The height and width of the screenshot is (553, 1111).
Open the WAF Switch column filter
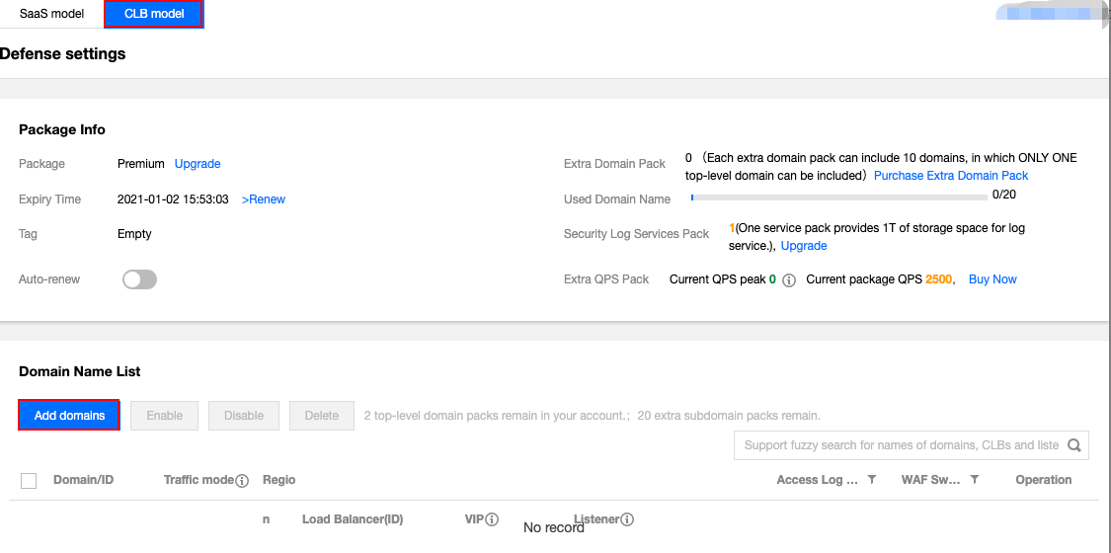[975, 480]
